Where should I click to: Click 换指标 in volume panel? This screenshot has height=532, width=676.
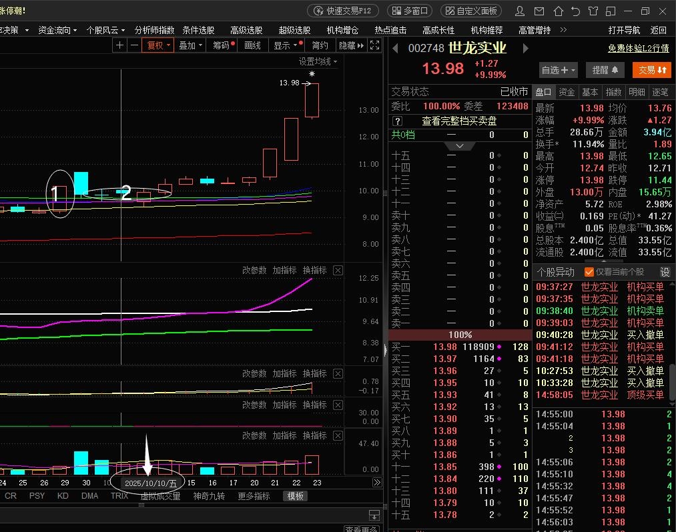pyautogui.click(x=315, y=435)
